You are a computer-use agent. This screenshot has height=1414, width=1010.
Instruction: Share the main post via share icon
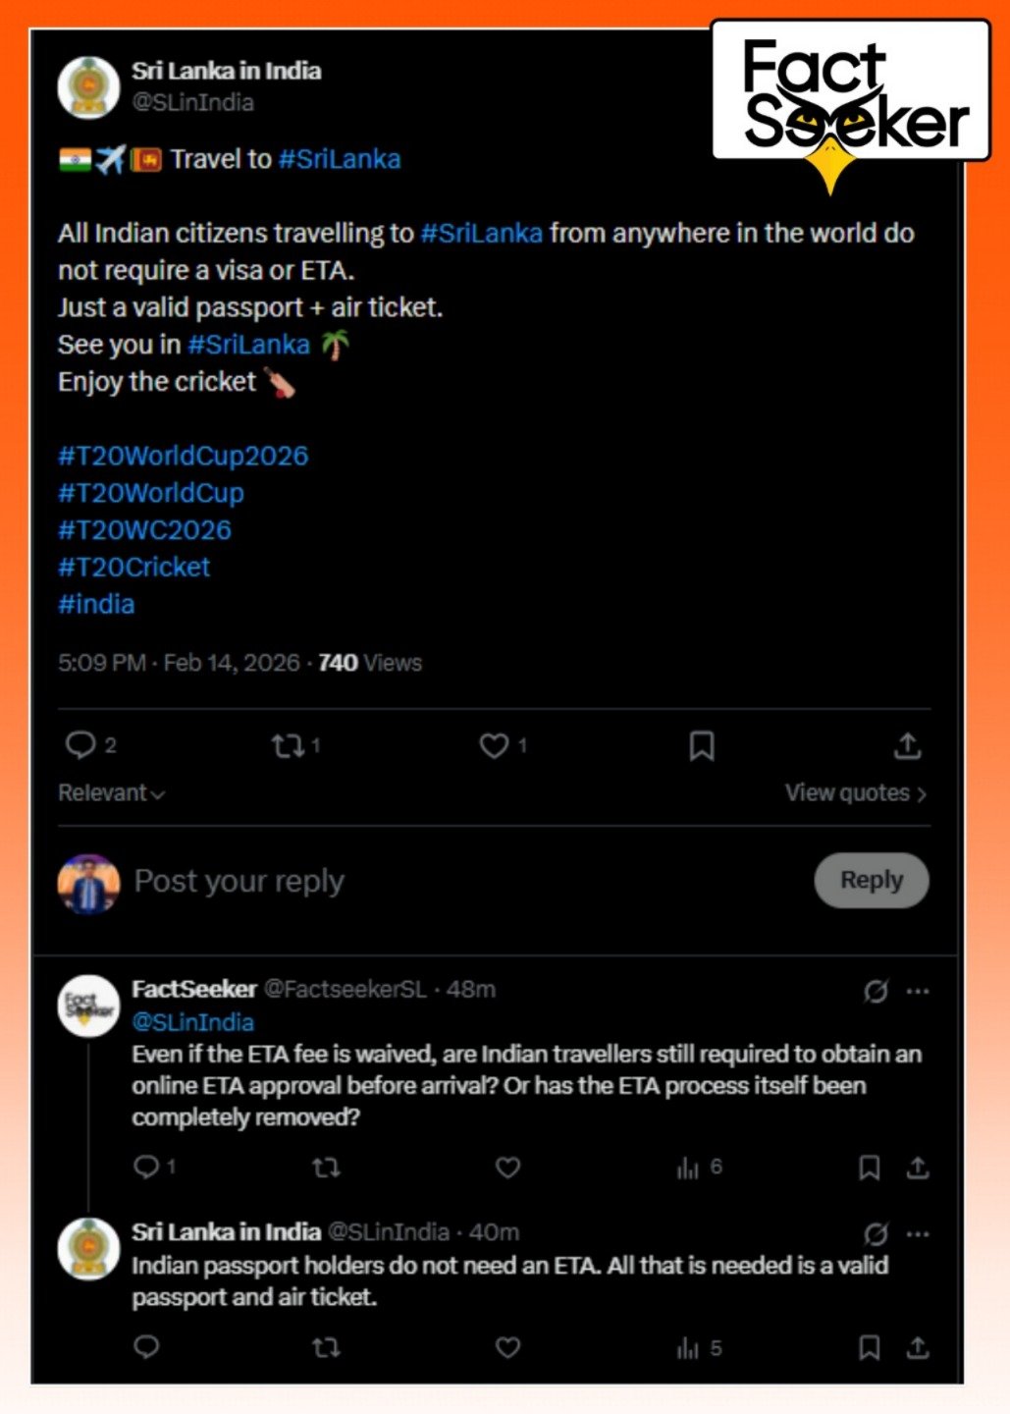tap(908, 746)
